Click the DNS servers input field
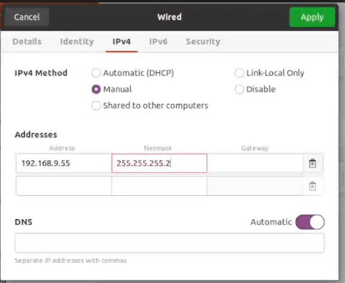Image resolution: width=345 pixels, height=283 pixels. 170,243
